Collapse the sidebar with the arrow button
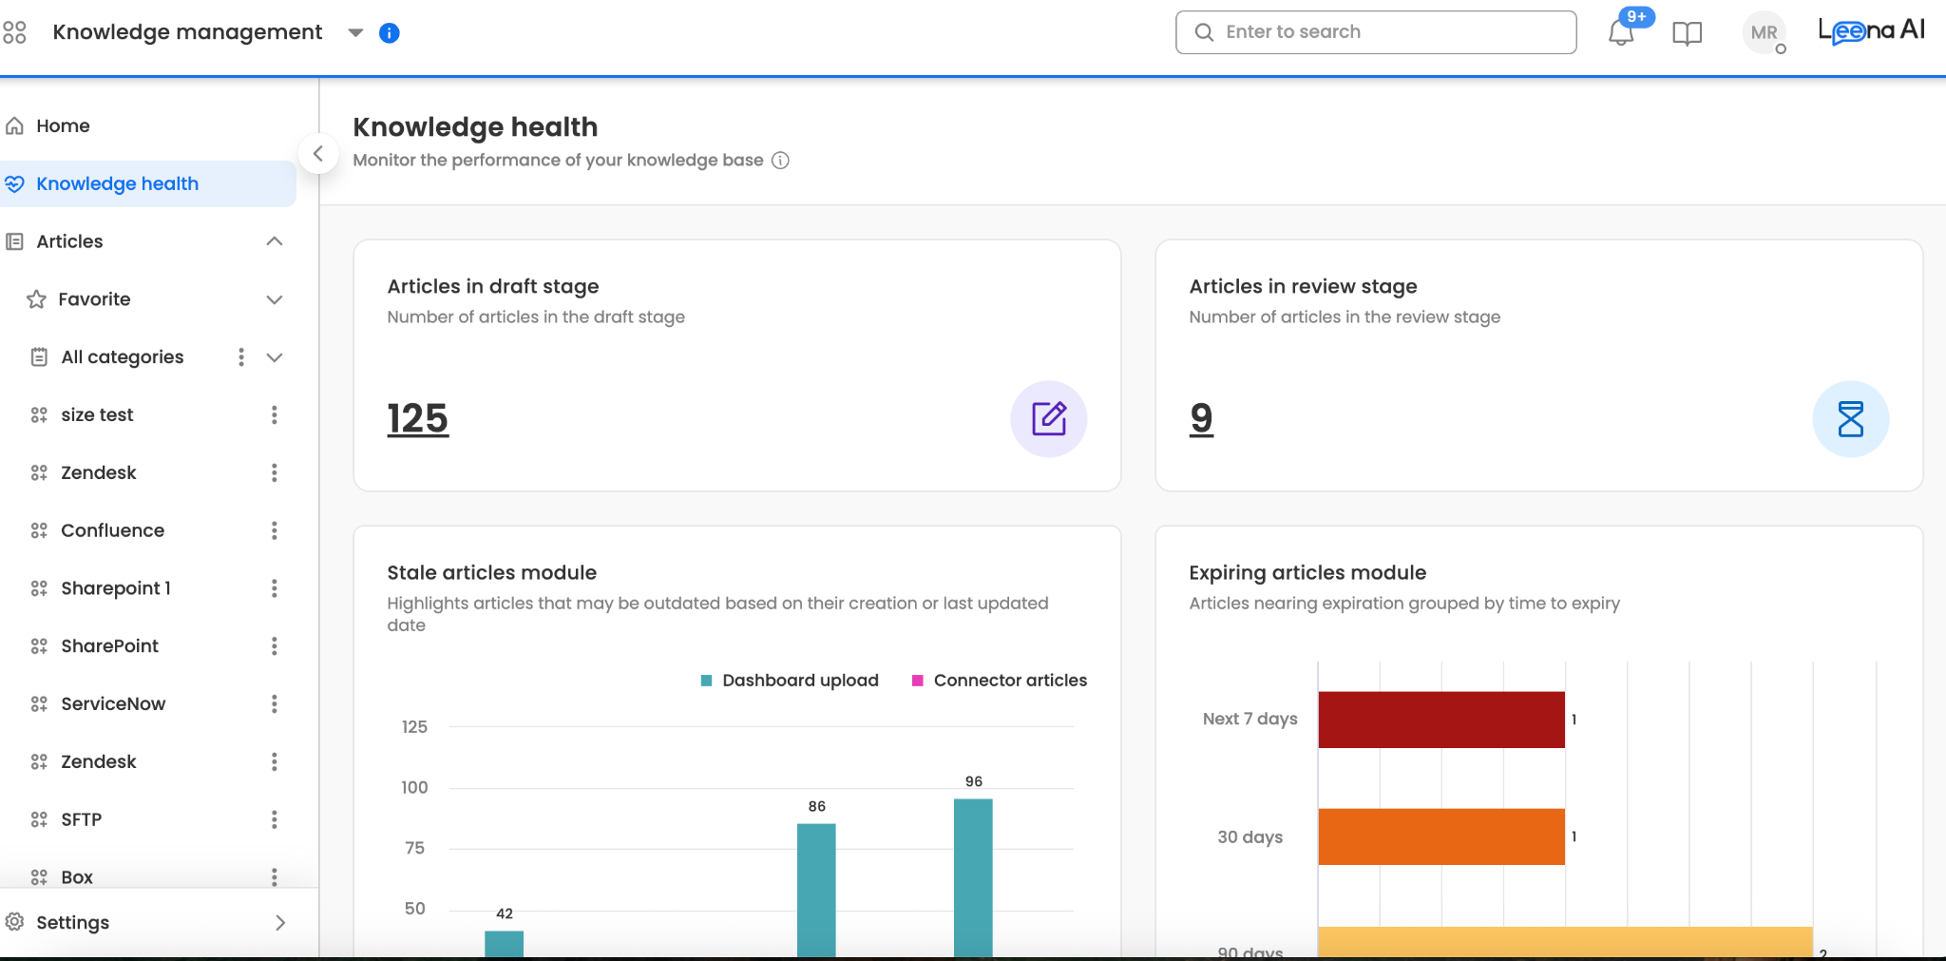 318,153
